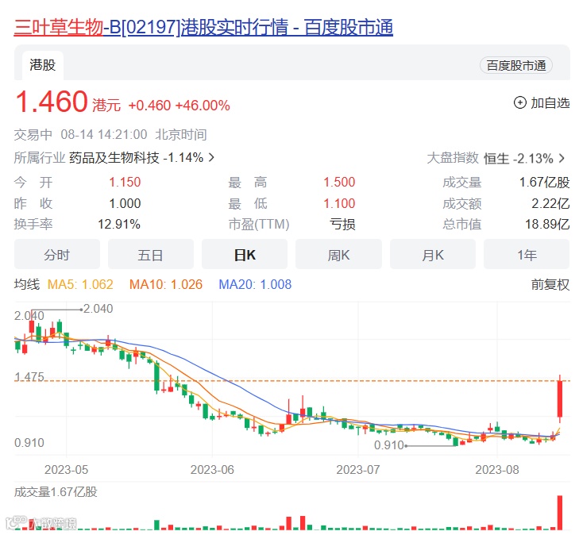579x535 pixels.
Task: Click the 0.910 low price marker on chart
Action: coord(389,445)
